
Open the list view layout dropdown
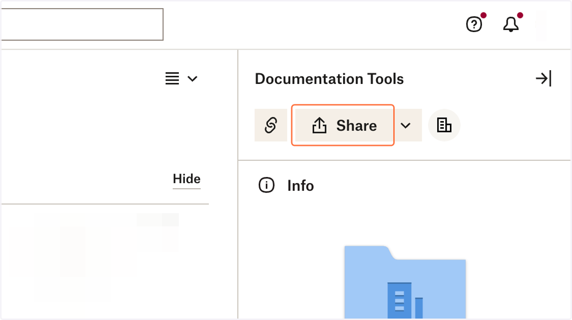182,79
